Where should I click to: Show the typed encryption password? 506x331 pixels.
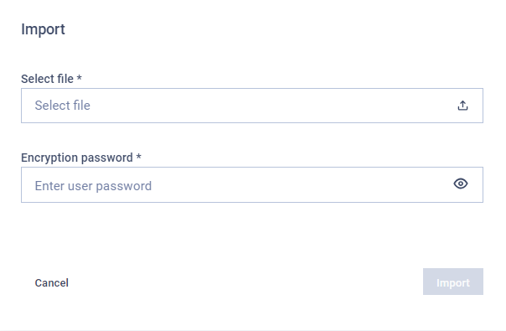[461, 184]
